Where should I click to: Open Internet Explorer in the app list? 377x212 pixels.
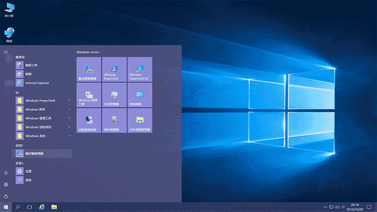[x=42, y=83]
